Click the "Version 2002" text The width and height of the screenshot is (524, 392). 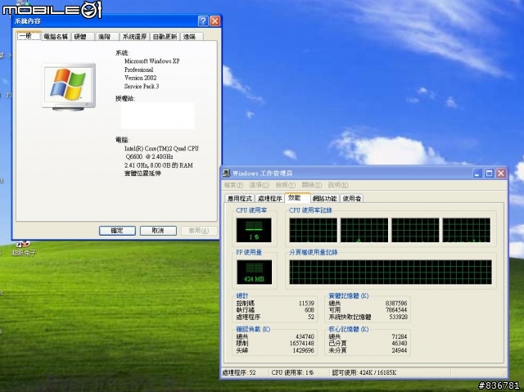(140, 78)
